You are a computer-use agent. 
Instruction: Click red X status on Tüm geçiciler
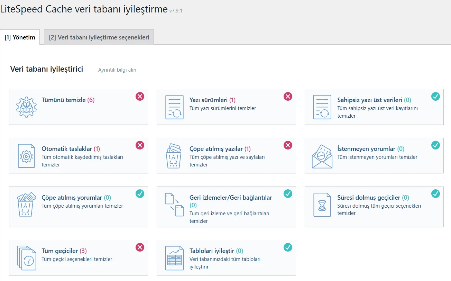(140, 247)
